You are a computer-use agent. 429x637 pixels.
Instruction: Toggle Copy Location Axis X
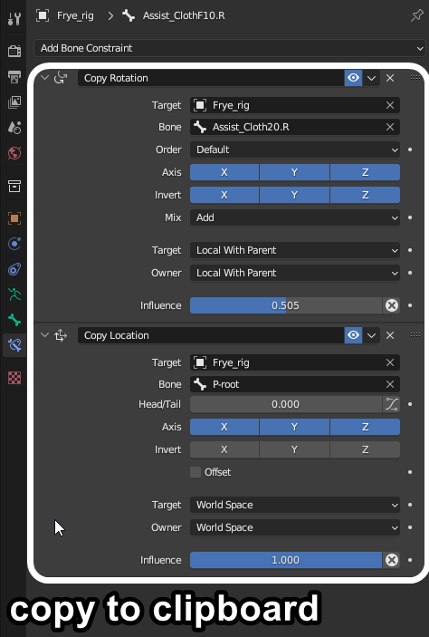(224, 427)
